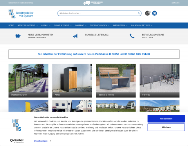Click the Cookiebot logo
This screenshot has height=146, width=188.
17,141
